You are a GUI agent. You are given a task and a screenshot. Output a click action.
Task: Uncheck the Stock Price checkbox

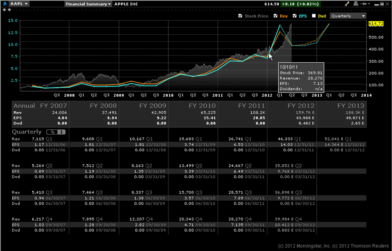pyautogui.click(x=240, y=16)
